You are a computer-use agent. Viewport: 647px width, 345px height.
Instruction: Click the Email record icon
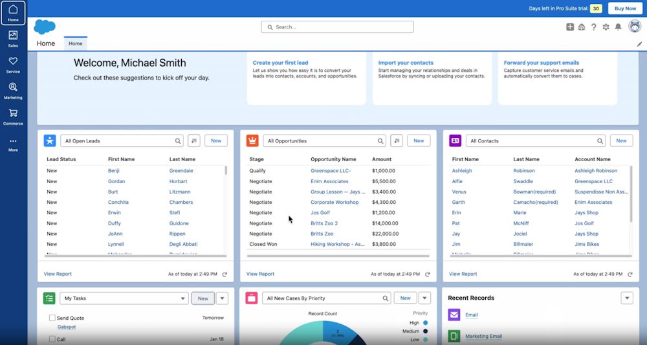454,315
